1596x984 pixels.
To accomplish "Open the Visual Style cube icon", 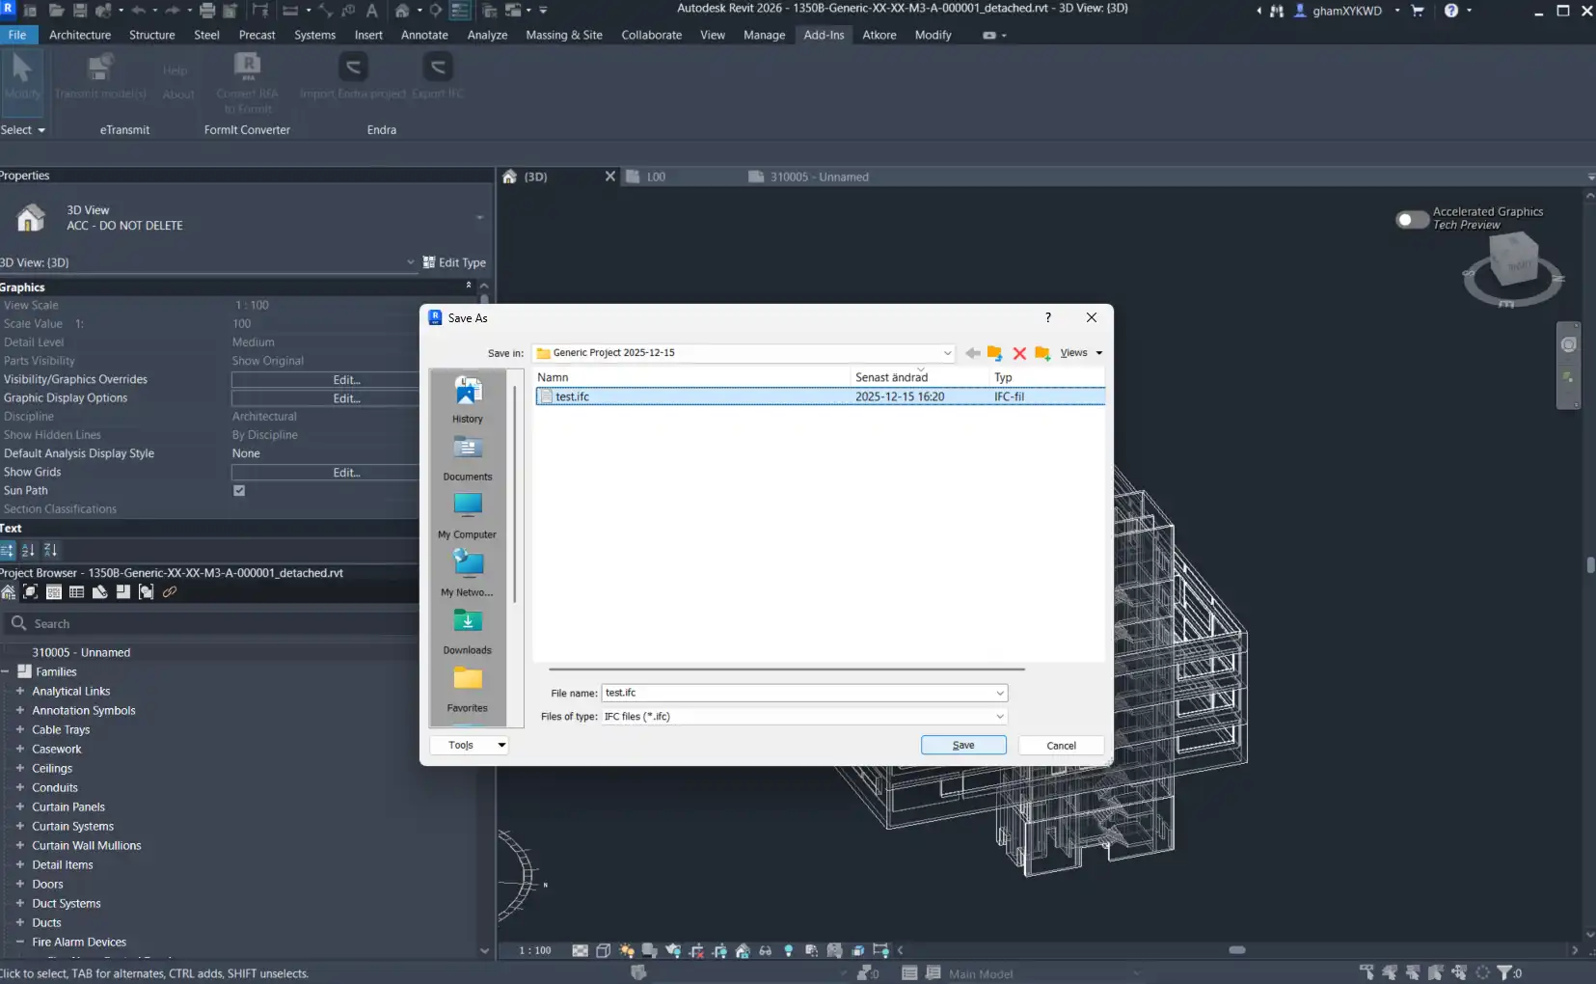I will pyautogui.click(x=603, y=950).
